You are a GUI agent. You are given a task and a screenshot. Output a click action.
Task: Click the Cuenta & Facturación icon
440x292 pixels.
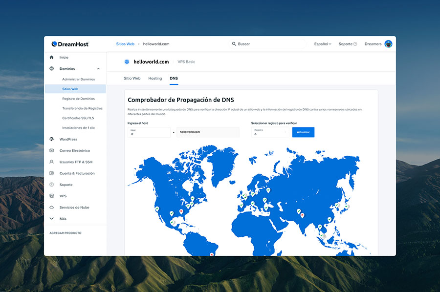[52, 173]
